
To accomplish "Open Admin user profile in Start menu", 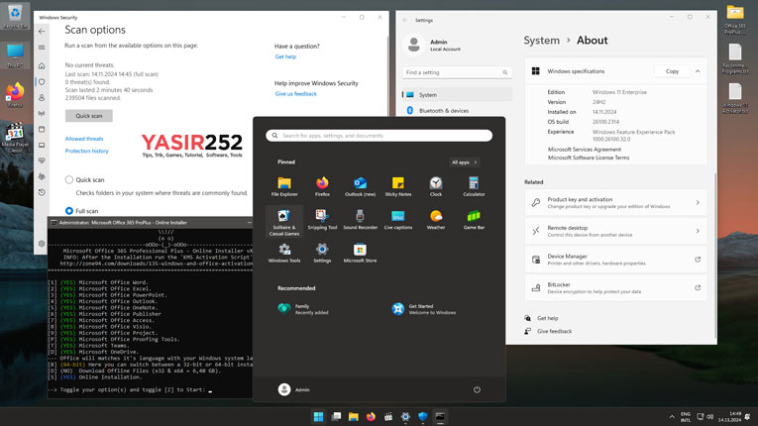I will [x=294, y=389].
